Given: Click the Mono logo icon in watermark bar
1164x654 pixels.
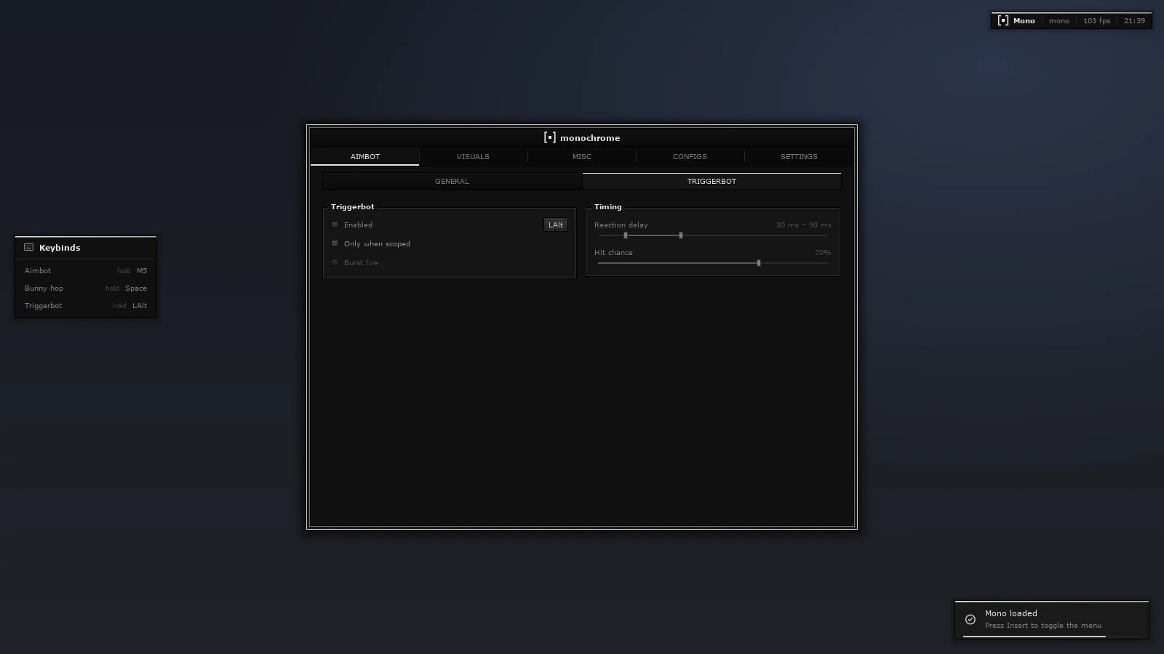Looking at the screenshot, I should pyautogui.click(x=1003, y=20).
